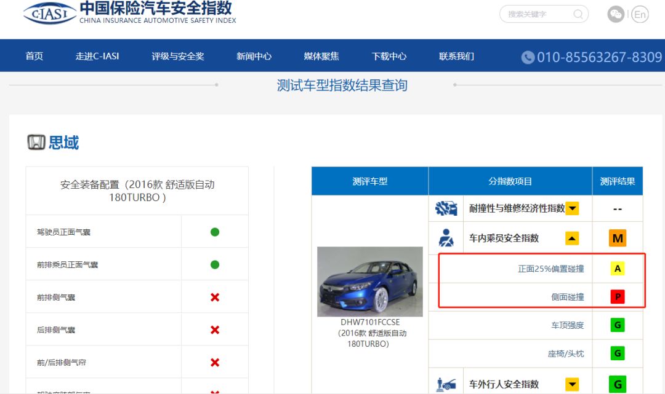Click the search magnifier icon
Screen dimensions: 665x394
point(578,14)
